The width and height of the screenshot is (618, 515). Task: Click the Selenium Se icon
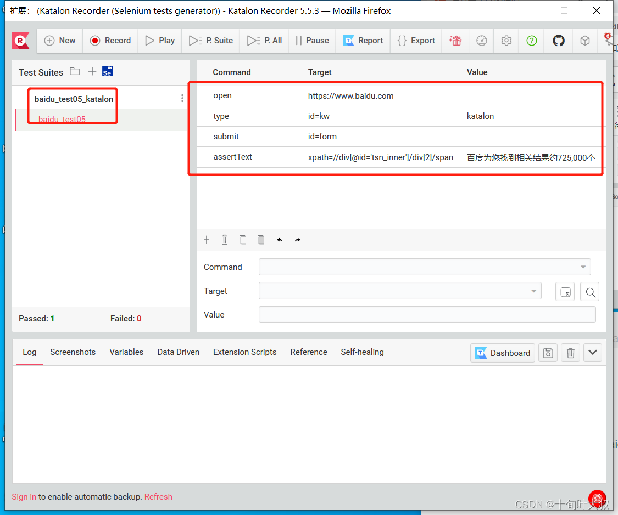pos(107,71)
